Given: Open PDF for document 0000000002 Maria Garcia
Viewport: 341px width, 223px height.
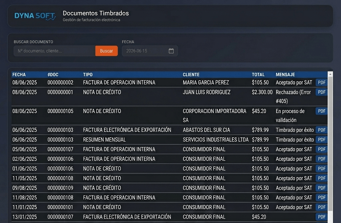Looking at the screenshot, I should tap(321, 83).
